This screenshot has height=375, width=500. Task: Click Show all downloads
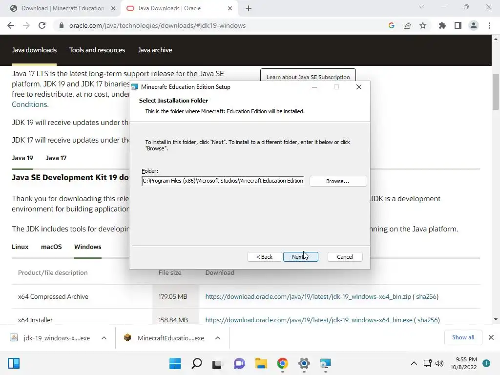(x=463, y=337)
